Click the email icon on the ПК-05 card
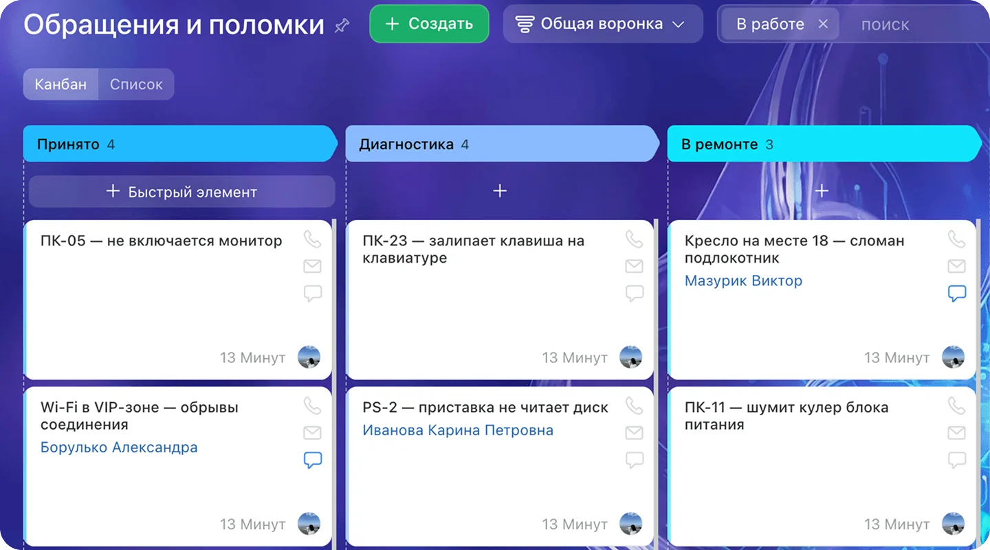The image size is (990, 550). [x=313, y=266]
